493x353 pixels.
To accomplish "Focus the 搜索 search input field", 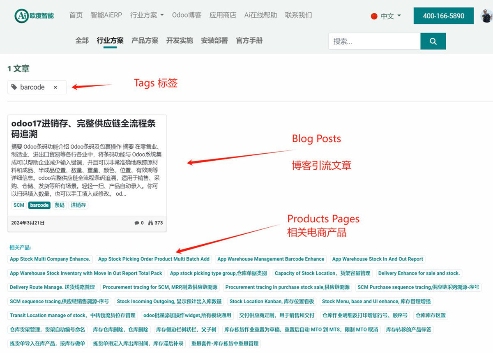I will (374, 41).
